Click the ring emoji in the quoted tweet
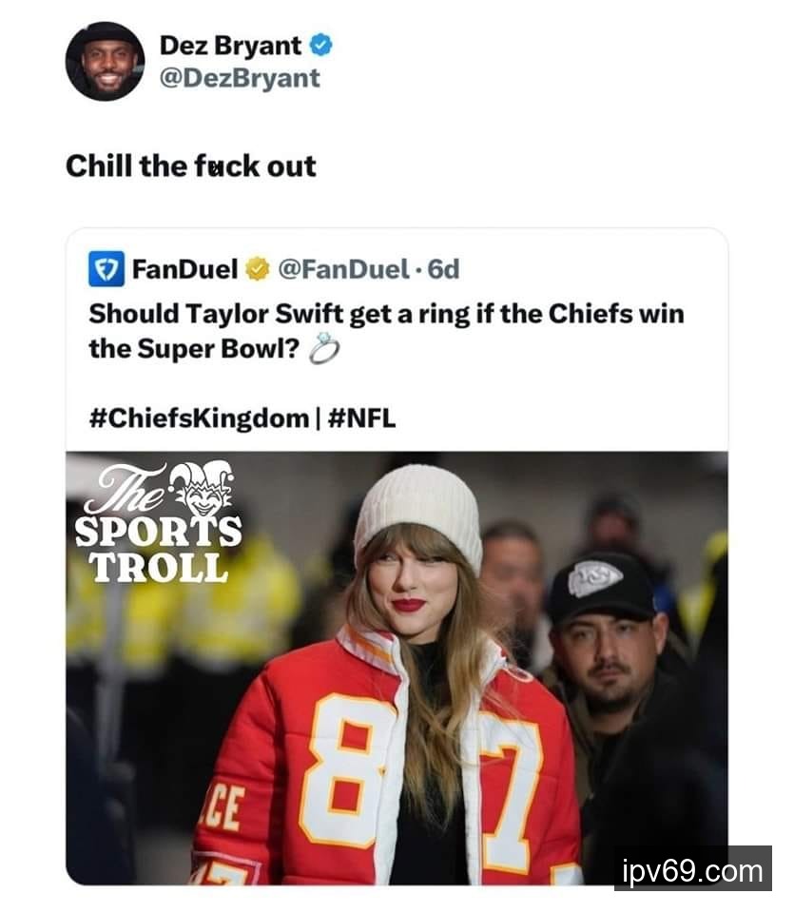 pyautogui.click(x=325, y=351)
